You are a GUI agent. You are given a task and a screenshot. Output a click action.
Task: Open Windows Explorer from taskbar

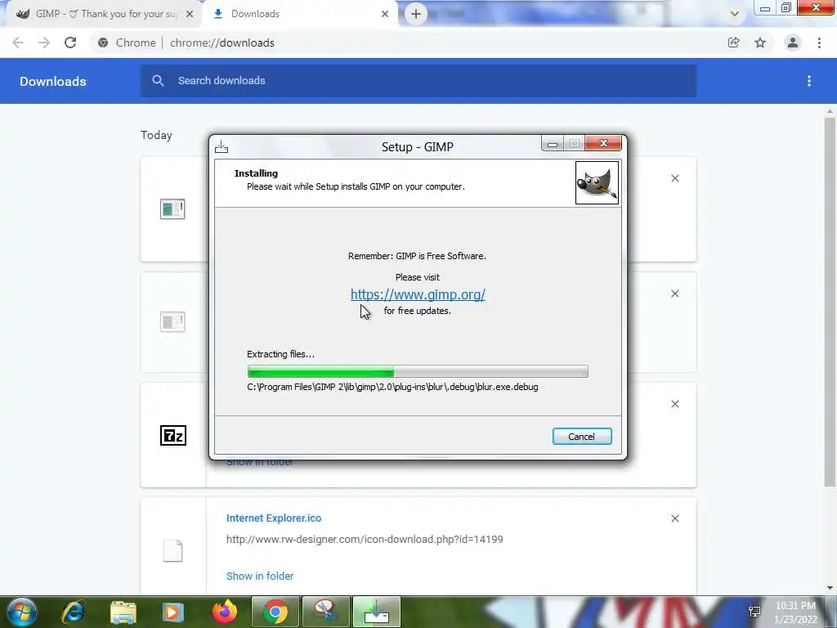pos(123,612)
